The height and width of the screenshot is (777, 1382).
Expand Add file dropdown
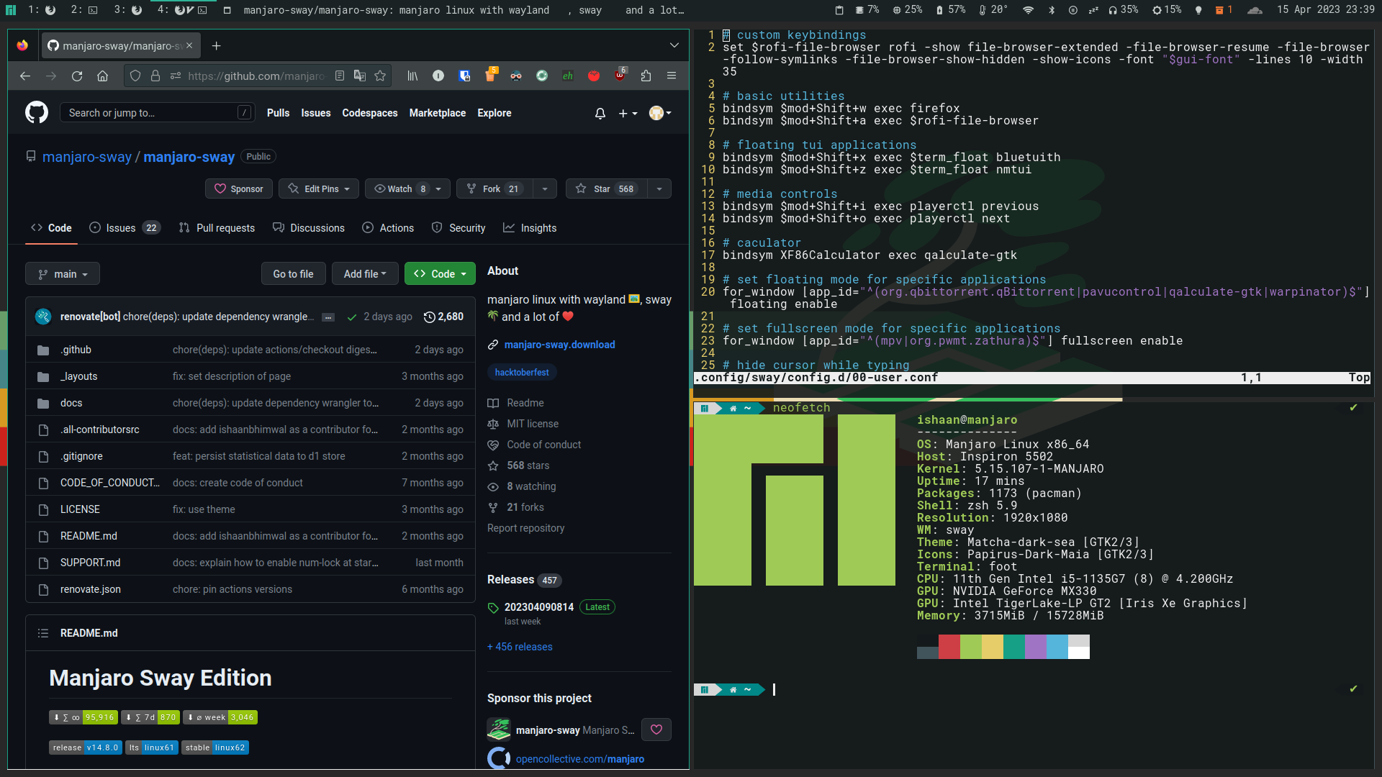coord(365,274)
